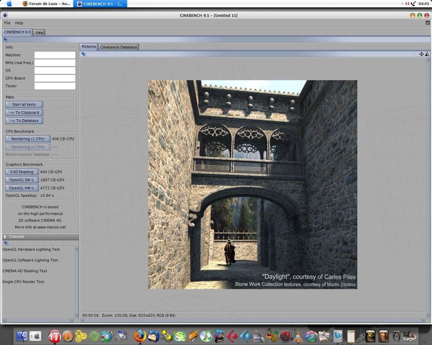The width and height of the screenshot is (432, 345).
Task: Open the gray Apple logo dock icon
Action: click(x=35, y=336)
